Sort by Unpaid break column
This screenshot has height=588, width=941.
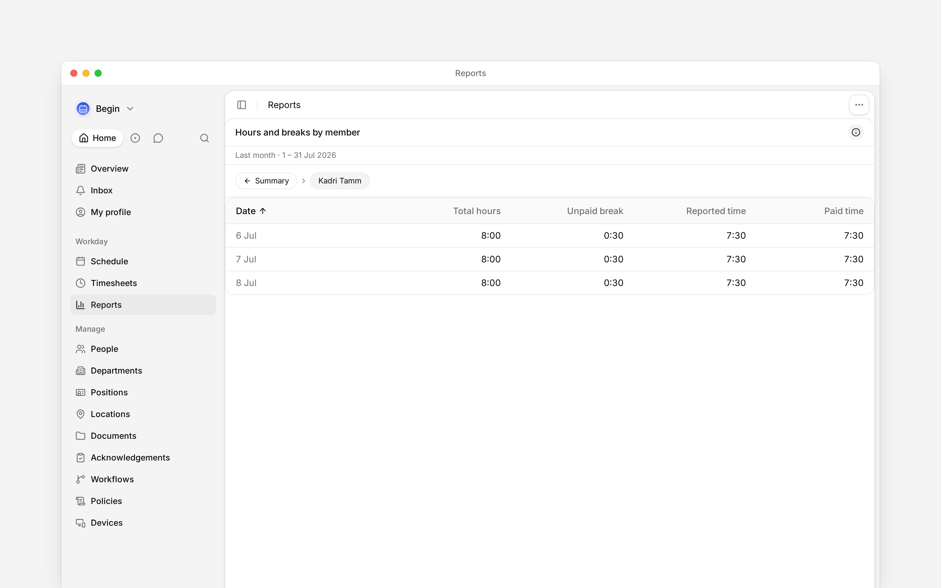point(595,211)
